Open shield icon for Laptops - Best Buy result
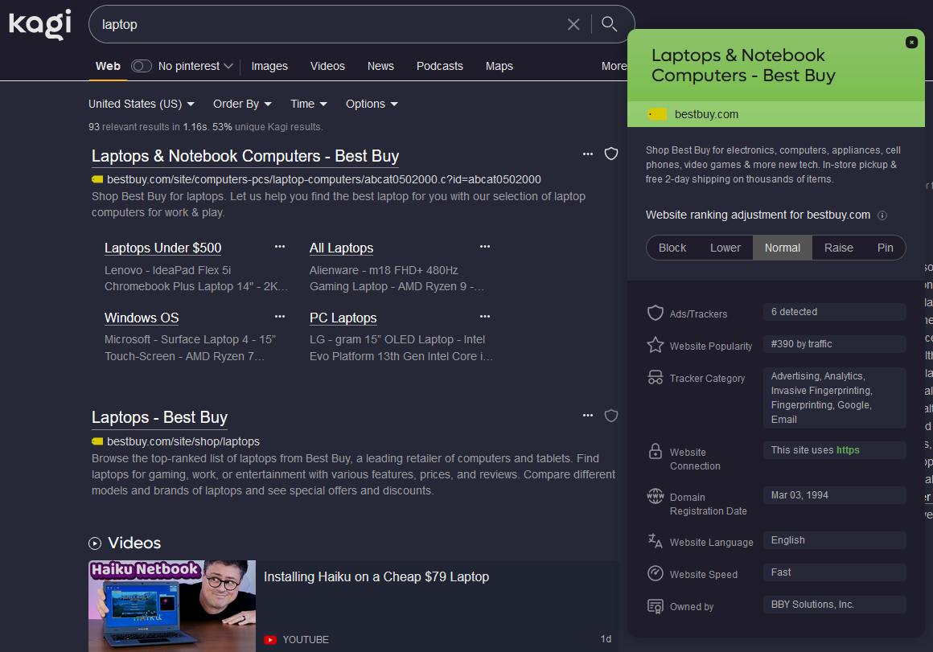 (611, 416)
